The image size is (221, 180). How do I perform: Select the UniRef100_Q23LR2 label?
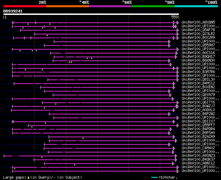tap(198, 34)
